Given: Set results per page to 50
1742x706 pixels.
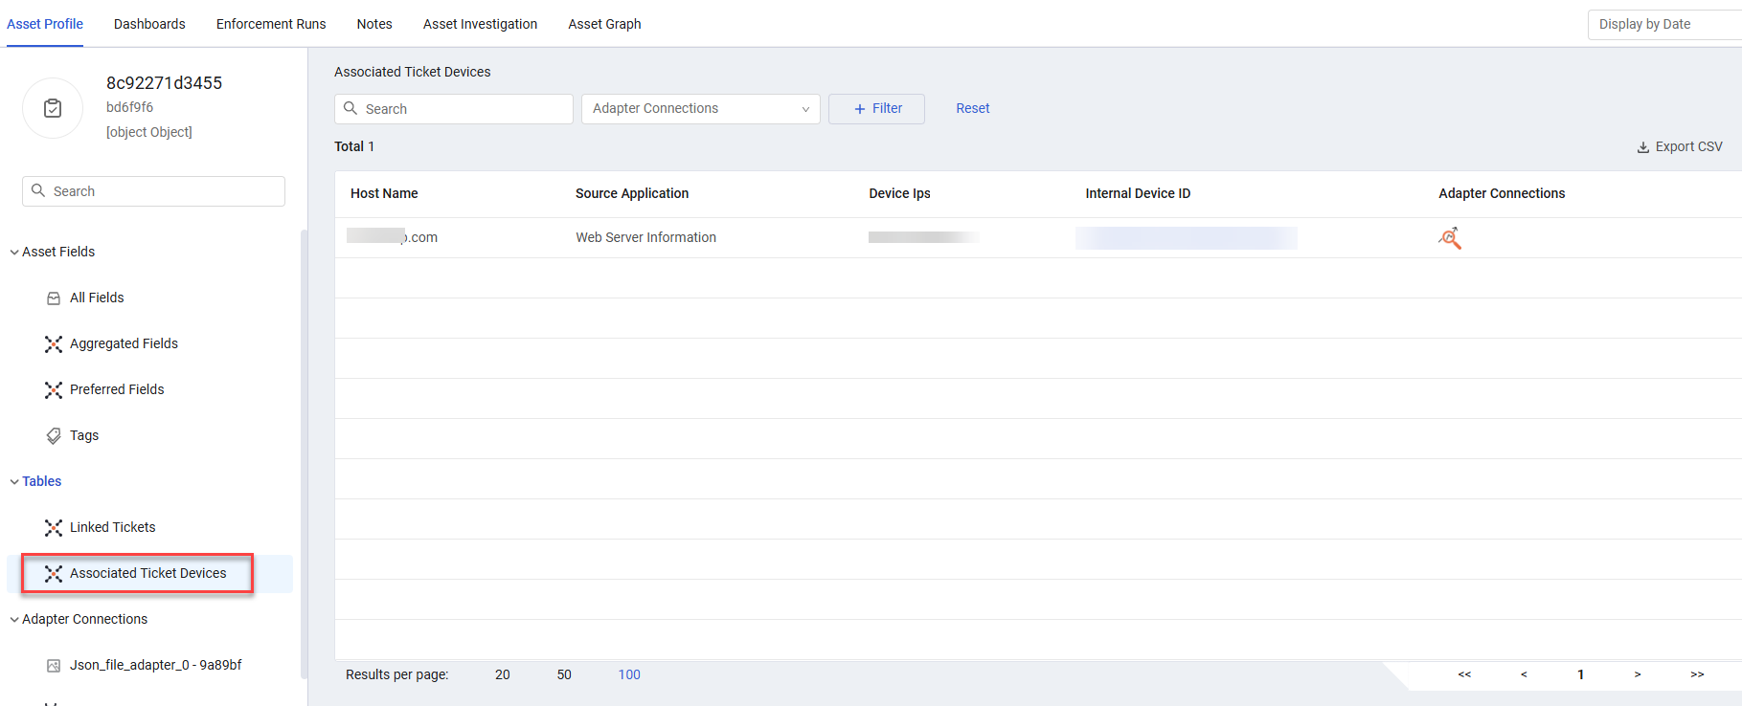Looking at the screenshot, I should point(564,675).
